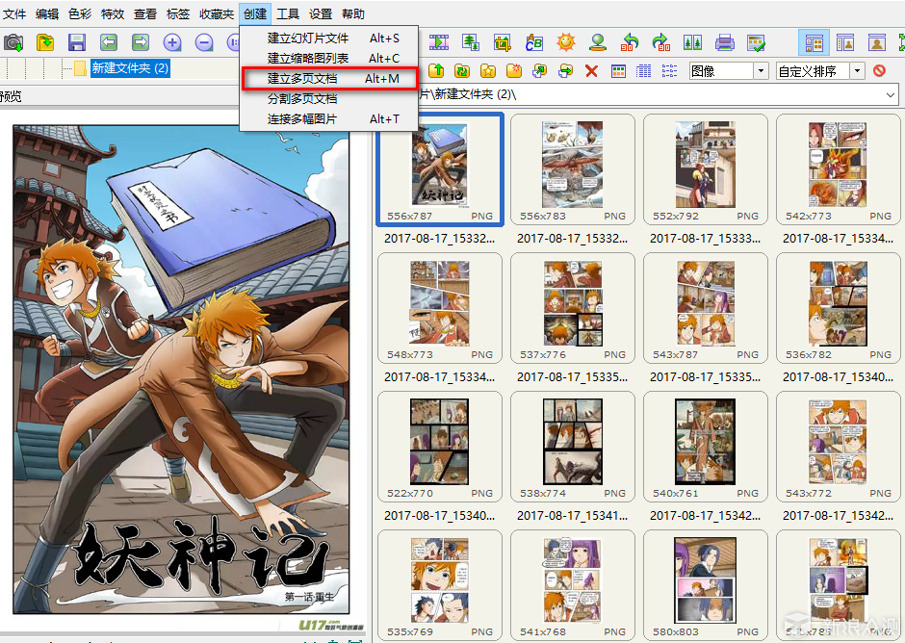Image resolution: width=905 pixels, height=643 pixels.
Task: Select the 新建文件夹 (2) folder in tree
Action: [x=130, y=68]
